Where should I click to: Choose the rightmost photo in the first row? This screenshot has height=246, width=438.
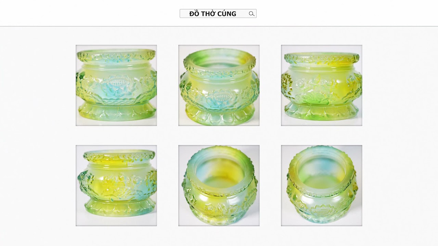pos(322,85)
